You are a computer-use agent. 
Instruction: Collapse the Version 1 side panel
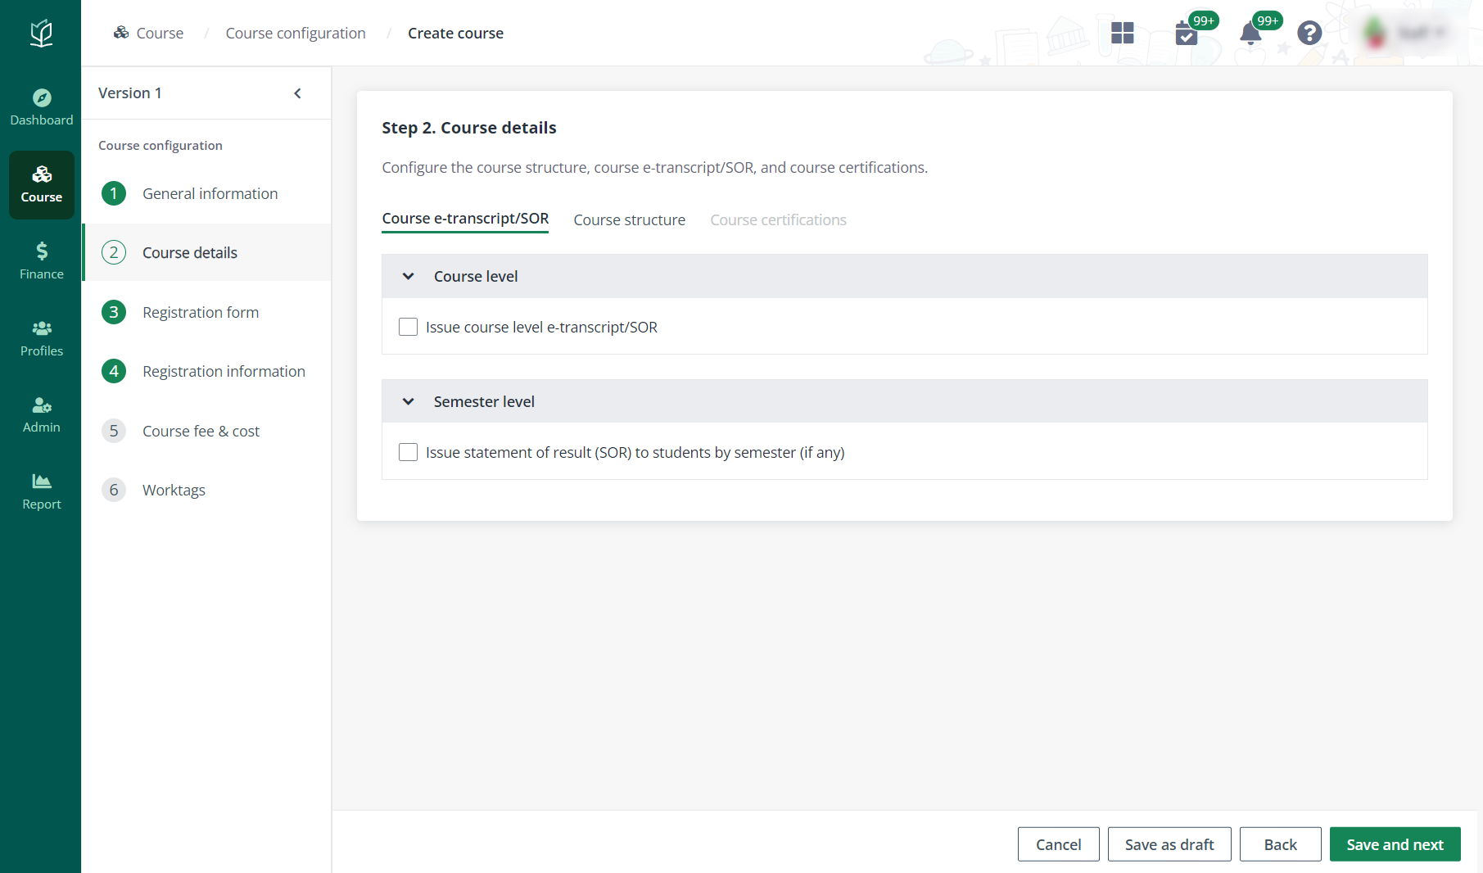[x=298, y=93]
